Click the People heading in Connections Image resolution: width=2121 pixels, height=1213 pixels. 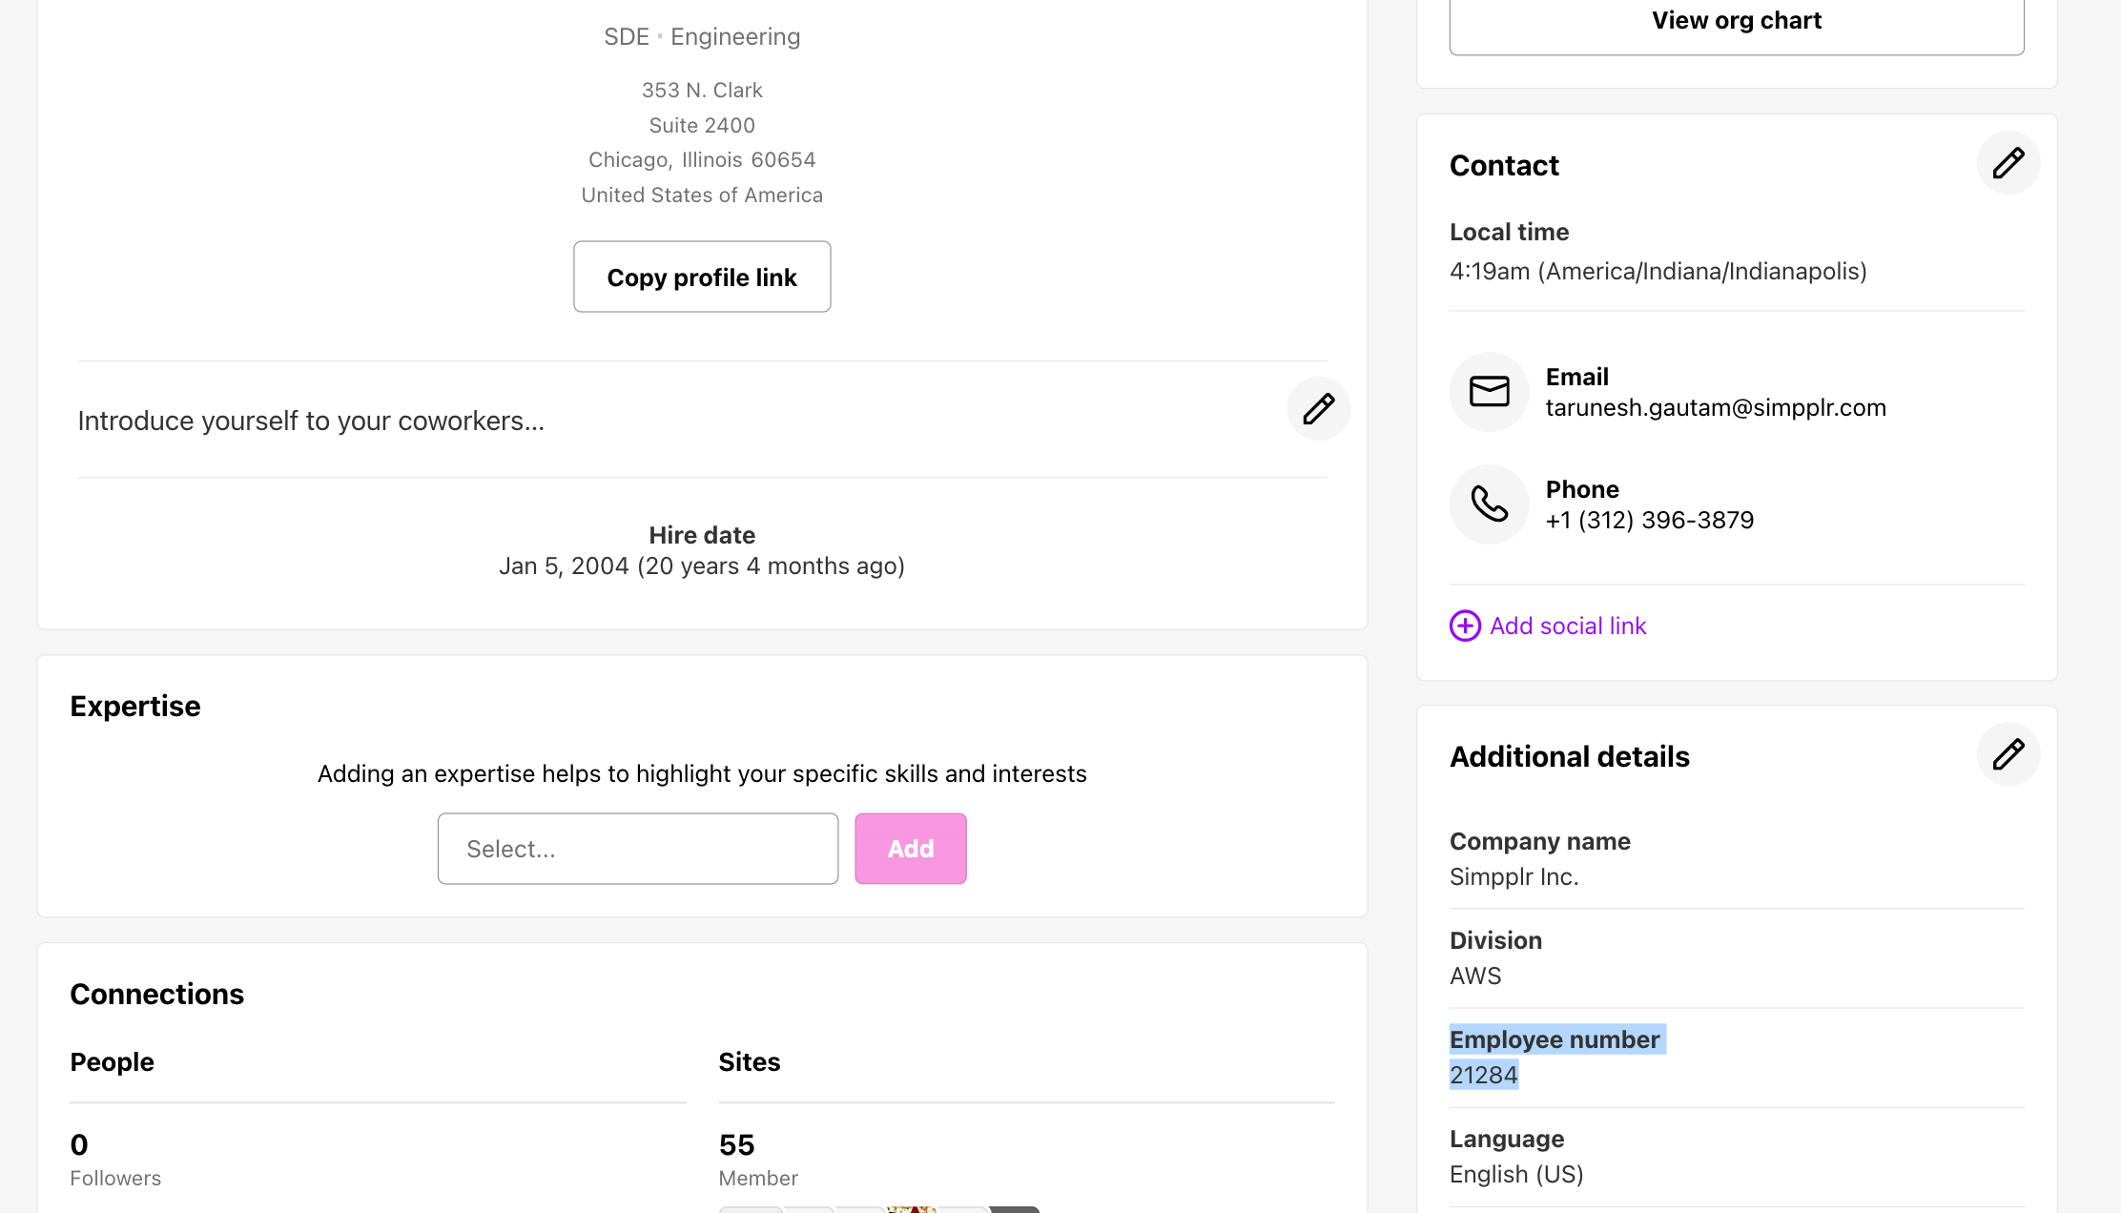click(112, 1062)
